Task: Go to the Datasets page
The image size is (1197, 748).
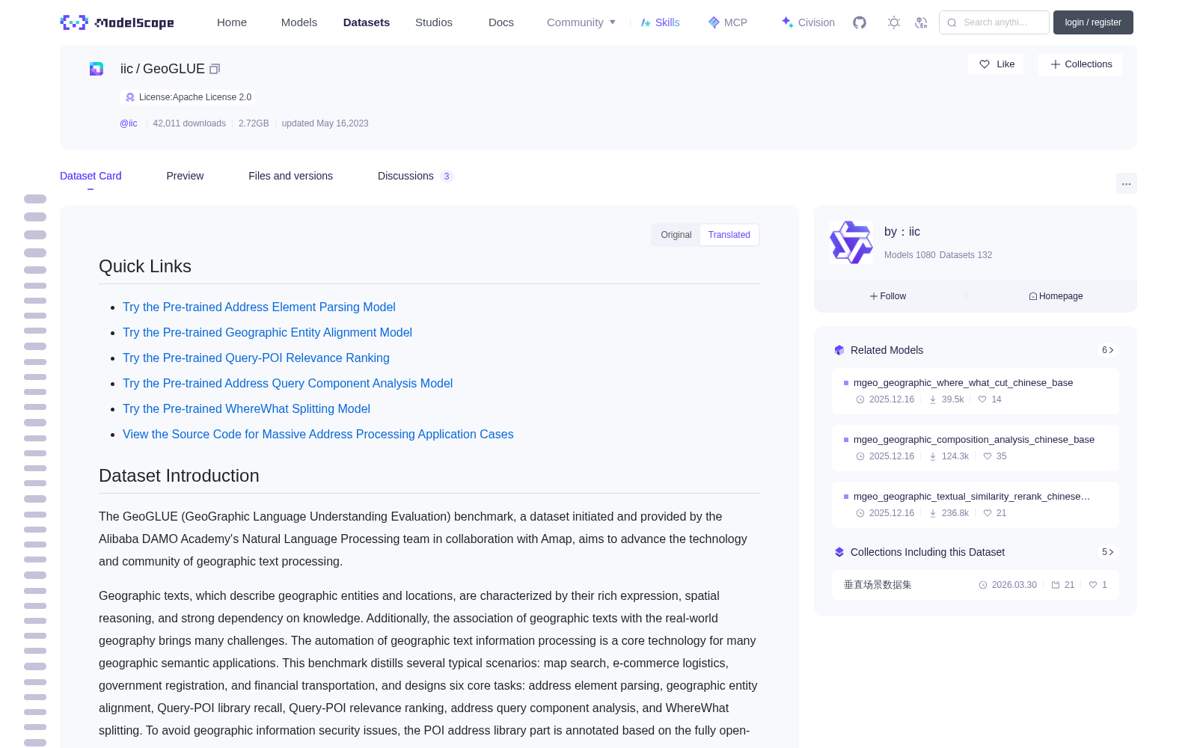Action: (x=367, y=22)
